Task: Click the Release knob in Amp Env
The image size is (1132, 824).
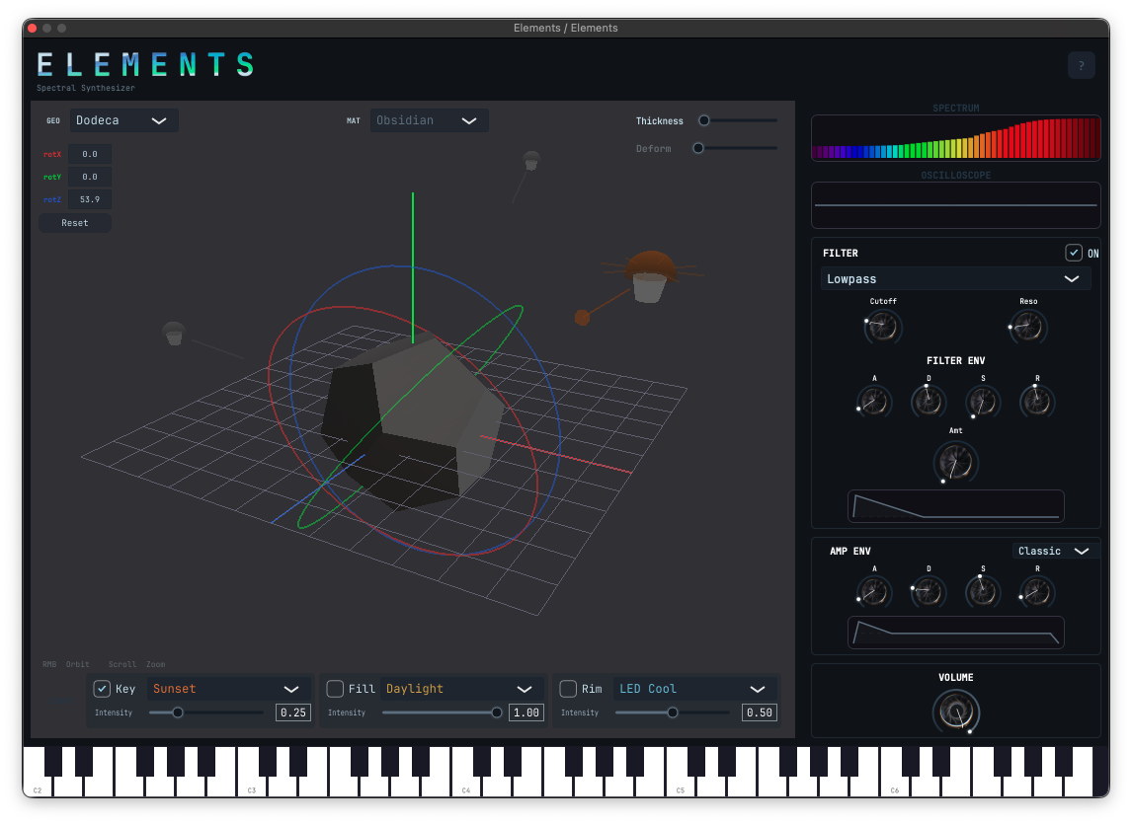Action: click(1036, 591)
